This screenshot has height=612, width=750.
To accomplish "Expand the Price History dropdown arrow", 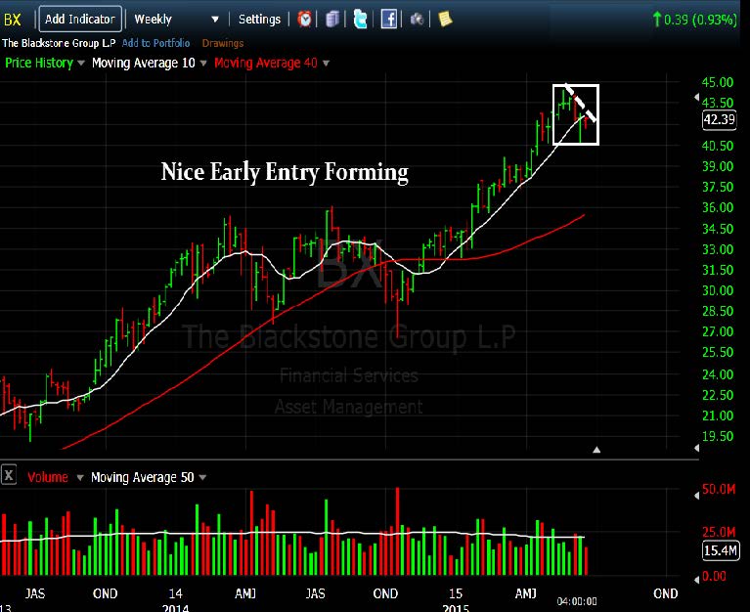I will click(81, 64).
